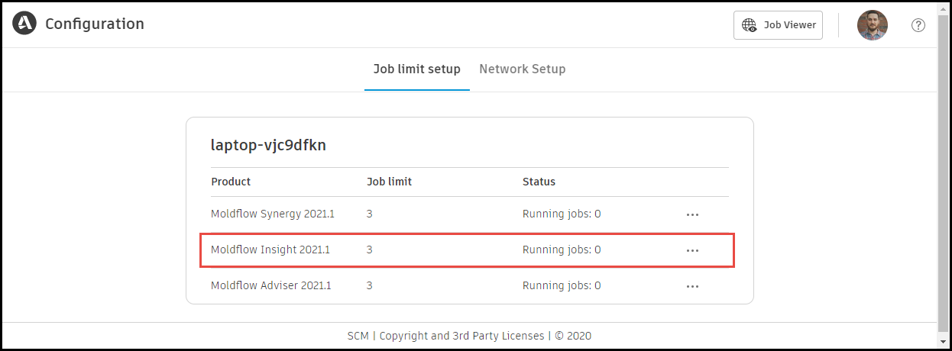Open the Job Viewer
This screenshot has height=351, width=952.
pyautogui.click(x=778, y=25)
